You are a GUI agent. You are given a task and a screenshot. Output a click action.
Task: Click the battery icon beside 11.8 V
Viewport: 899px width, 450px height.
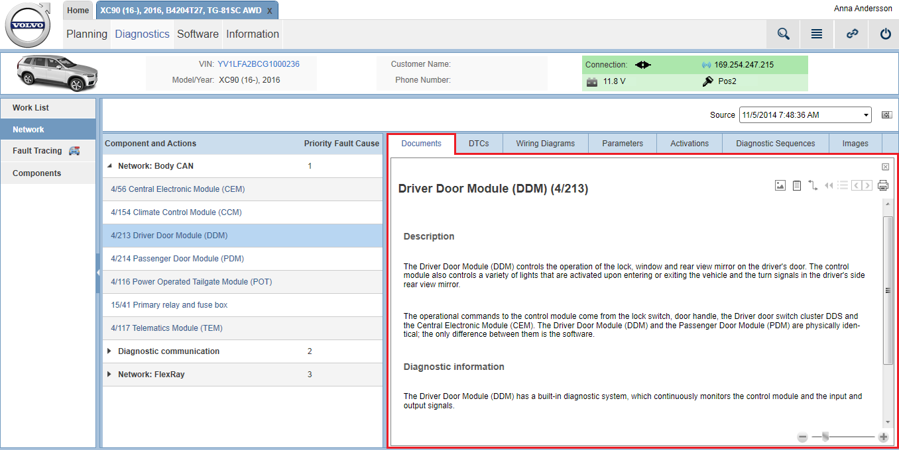592,82
